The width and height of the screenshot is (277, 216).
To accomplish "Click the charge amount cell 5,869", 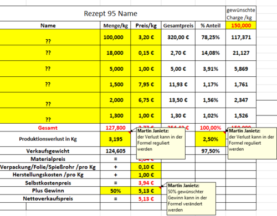I will [x=241, y=69].
